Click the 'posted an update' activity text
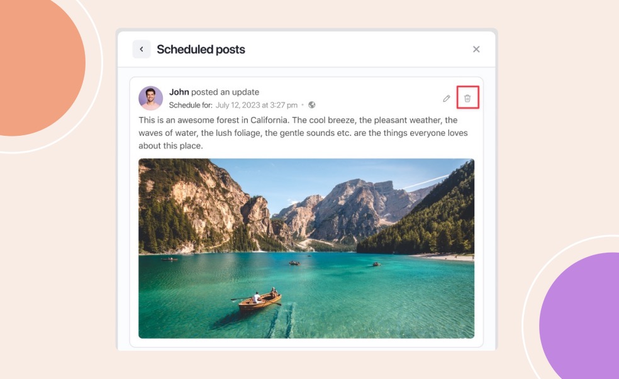619x379 pixels. coord(225,92)
